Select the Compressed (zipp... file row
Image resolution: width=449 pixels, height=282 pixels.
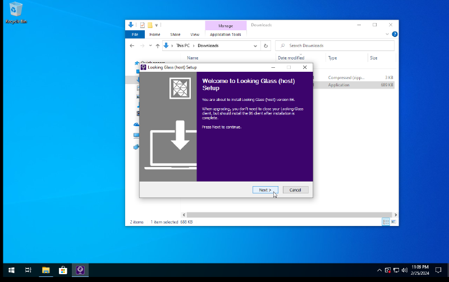click(x=354, y=77)
